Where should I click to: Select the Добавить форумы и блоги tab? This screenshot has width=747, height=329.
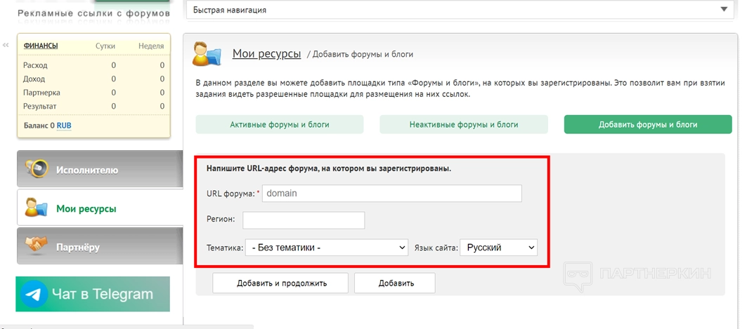[648, 125]
